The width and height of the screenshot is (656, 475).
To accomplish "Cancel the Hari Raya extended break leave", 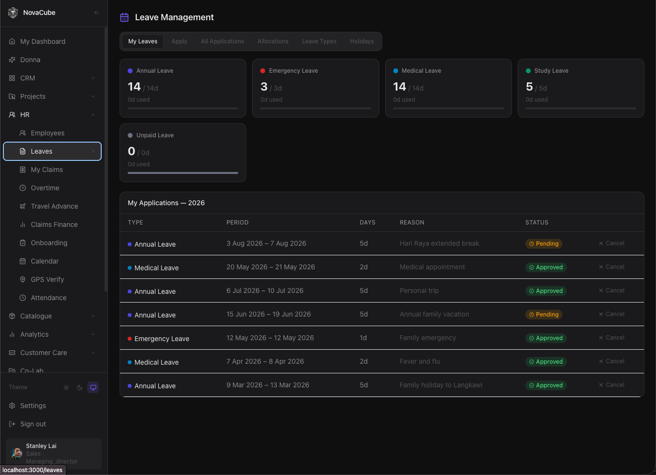I will click(x=612, y=243).
